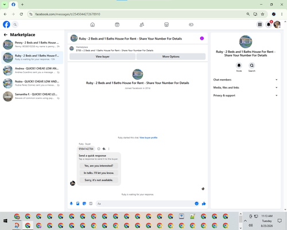Send quick response "Yes, are you interested?"
This screenshot has height=230, width=287.
pyautogui.click(x=99, y=166)
